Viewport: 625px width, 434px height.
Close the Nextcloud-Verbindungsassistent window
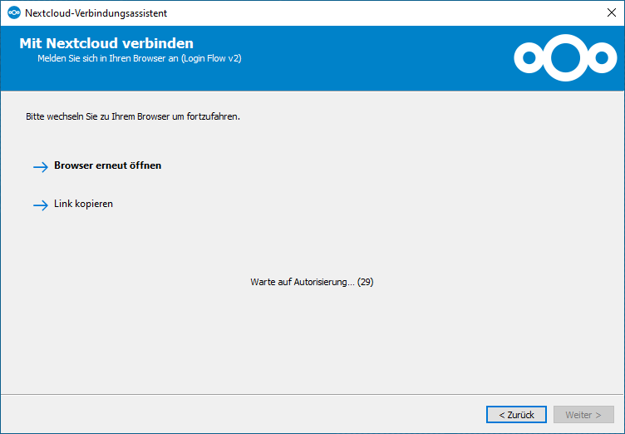point(611,13)
